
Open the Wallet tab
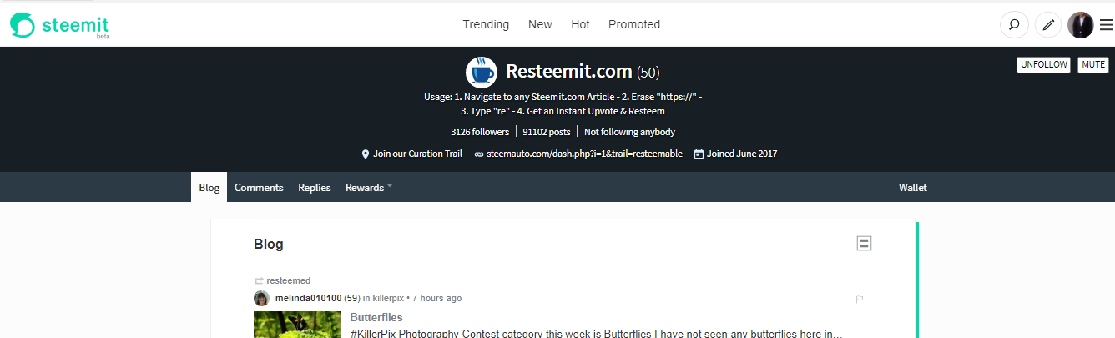913,188
